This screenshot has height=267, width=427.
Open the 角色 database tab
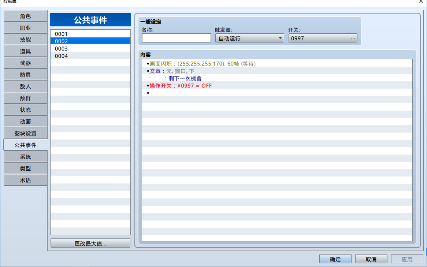25,16
